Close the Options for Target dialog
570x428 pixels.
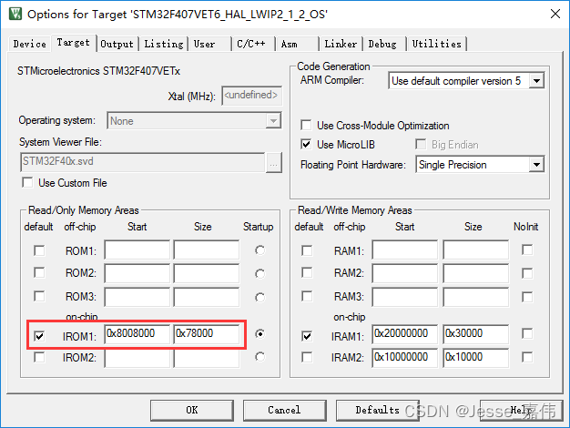pyautogui.click(x=555, y=14)
